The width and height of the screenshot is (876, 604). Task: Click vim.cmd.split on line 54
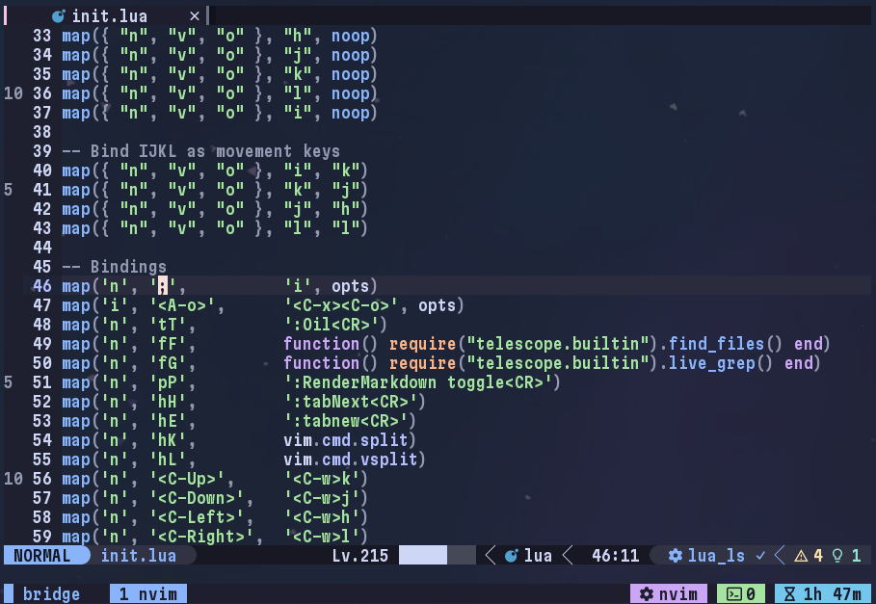coord(345,440)
